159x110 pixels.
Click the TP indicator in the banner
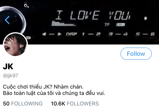pos(107,25)
